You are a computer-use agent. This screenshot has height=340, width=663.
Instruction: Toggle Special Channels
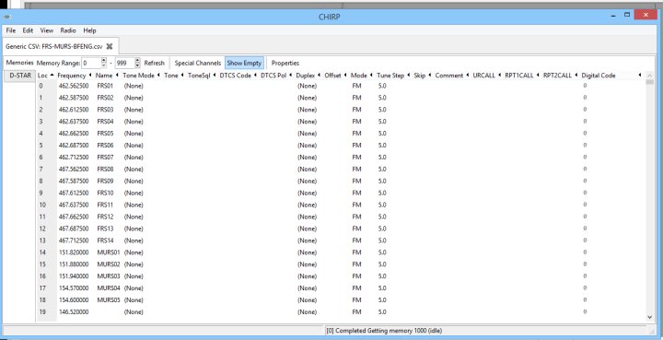(198, 63)
